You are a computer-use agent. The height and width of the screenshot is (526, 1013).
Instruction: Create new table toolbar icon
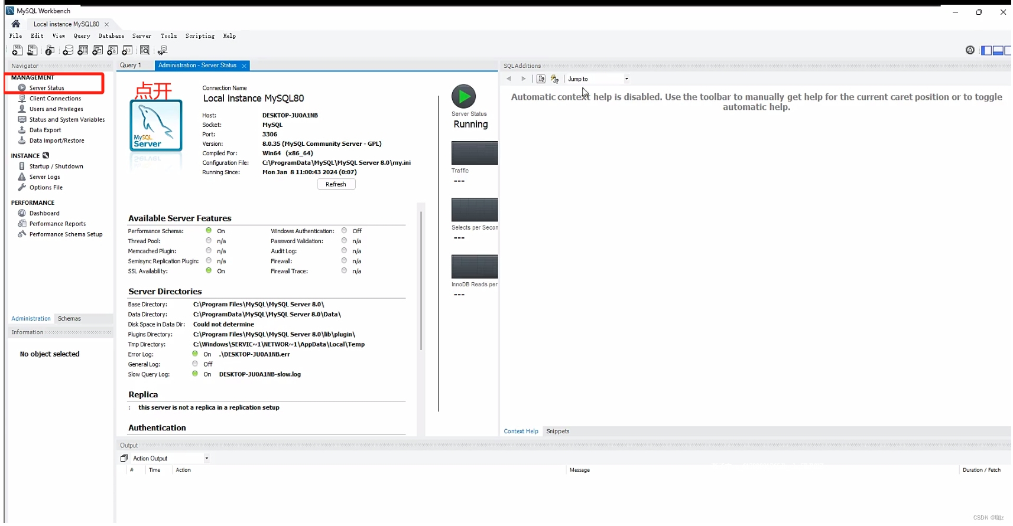[83, 50]
